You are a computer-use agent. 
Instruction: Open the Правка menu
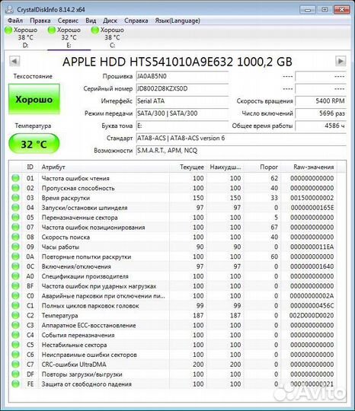40,21
